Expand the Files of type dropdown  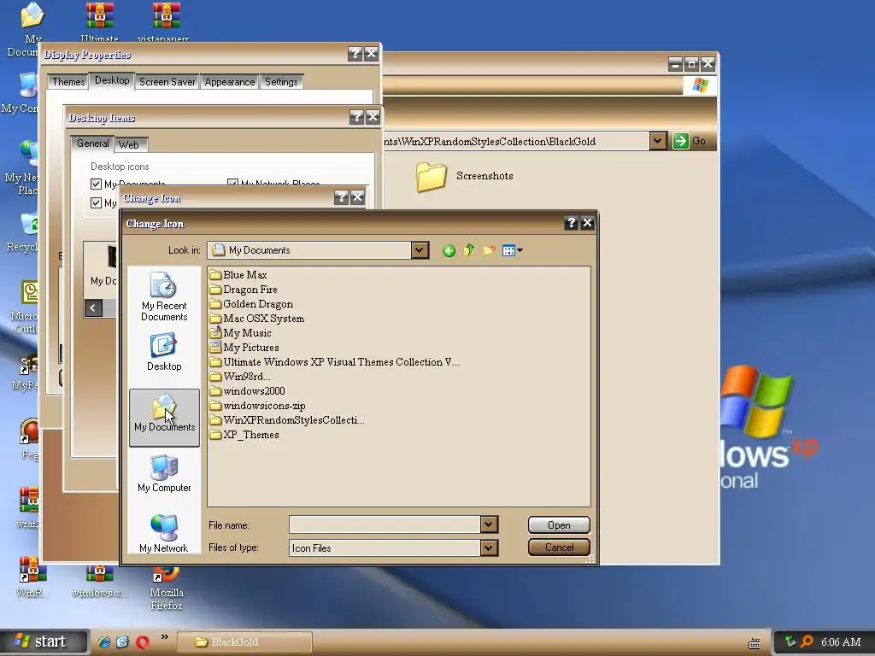coord(488,548)
